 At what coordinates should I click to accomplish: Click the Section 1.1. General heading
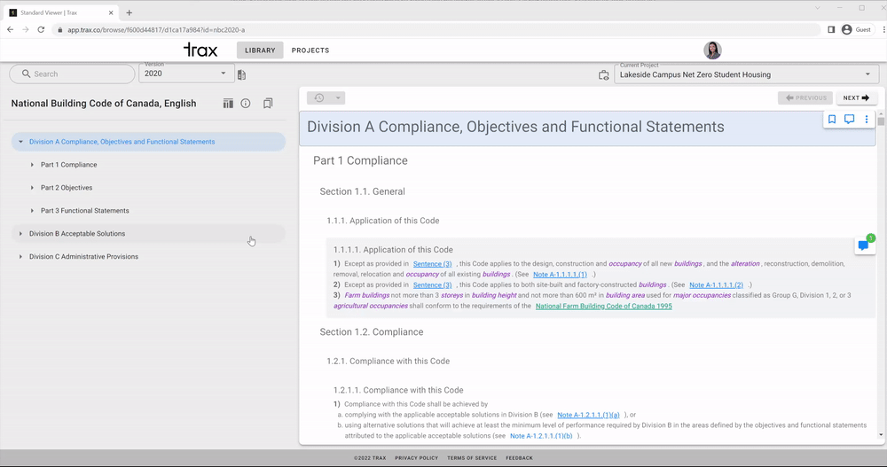[362, 191]
